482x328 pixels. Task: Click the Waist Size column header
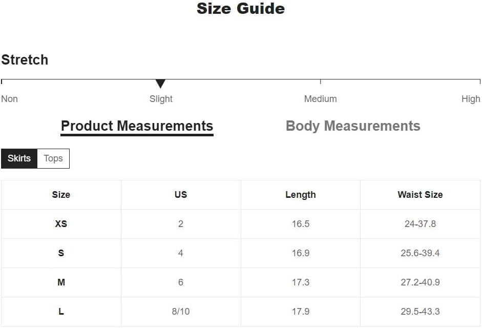(420, 195)
